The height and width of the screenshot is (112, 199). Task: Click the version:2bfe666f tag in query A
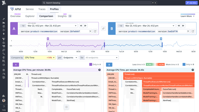70,31
